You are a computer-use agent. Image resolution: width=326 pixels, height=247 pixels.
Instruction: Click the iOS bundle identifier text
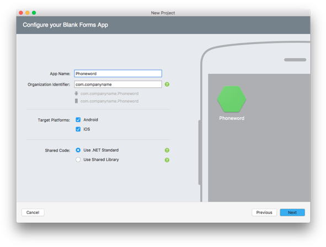click(109, 101)
